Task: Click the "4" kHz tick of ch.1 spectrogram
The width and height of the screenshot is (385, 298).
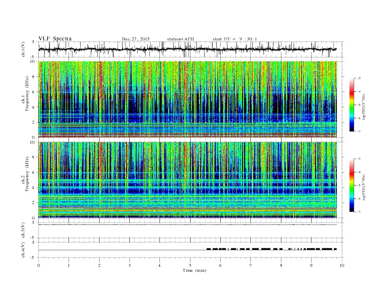Action: point(34,107)
